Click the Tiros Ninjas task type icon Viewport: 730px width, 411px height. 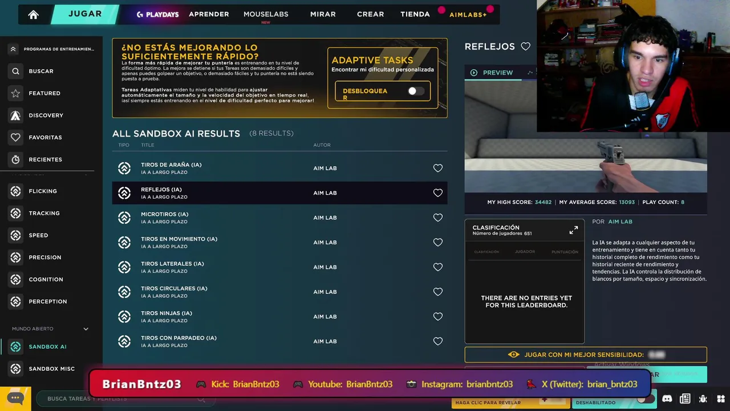pyautogui.click(x=124, y=316)
